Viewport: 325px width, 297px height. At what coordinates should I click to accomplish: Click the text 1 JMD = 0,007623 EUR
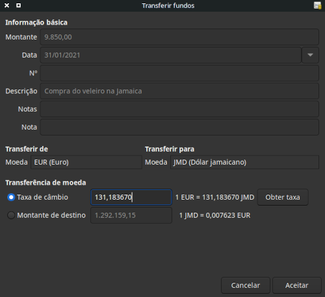[214, 215]
